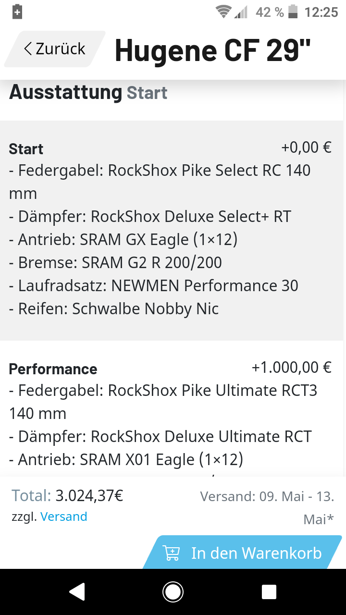This screenshot has height=615, width=346.
Task: Tap the mobile signal strength icon
Action: click(241, 12)
